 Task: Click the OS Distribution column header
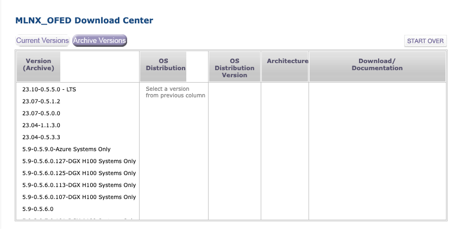tap(166, 65)
